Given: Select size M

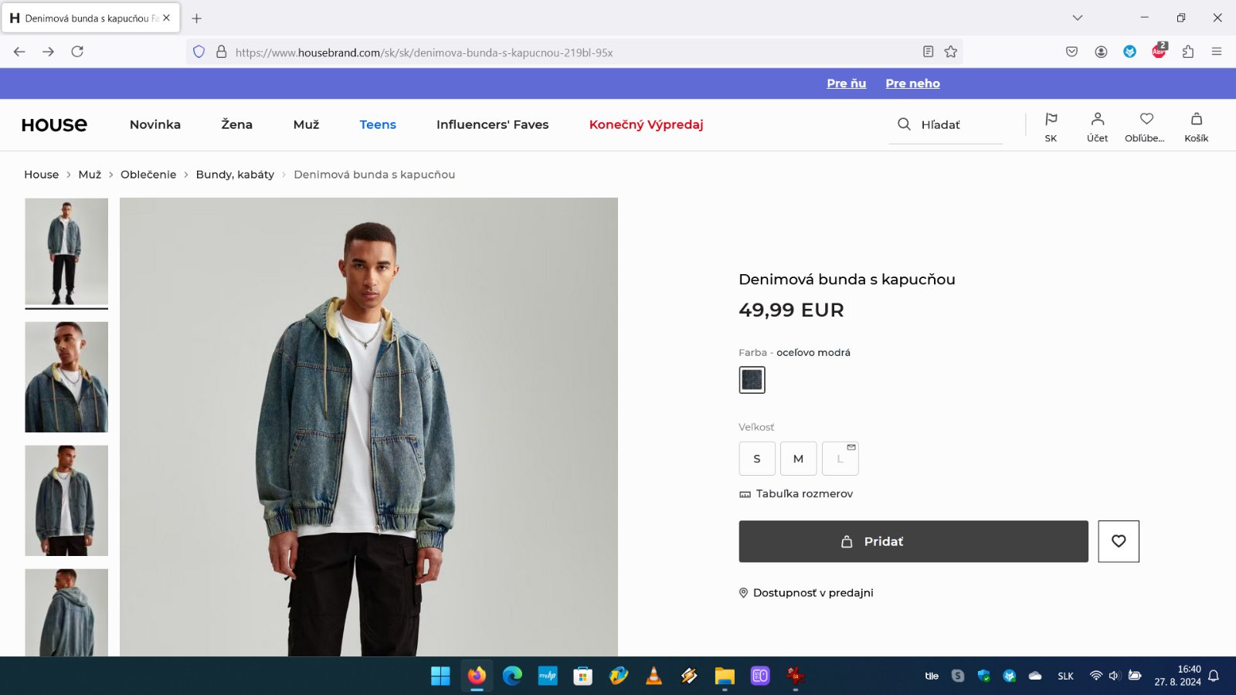Looking at the screenshot, I should click(x=798, y=459).
